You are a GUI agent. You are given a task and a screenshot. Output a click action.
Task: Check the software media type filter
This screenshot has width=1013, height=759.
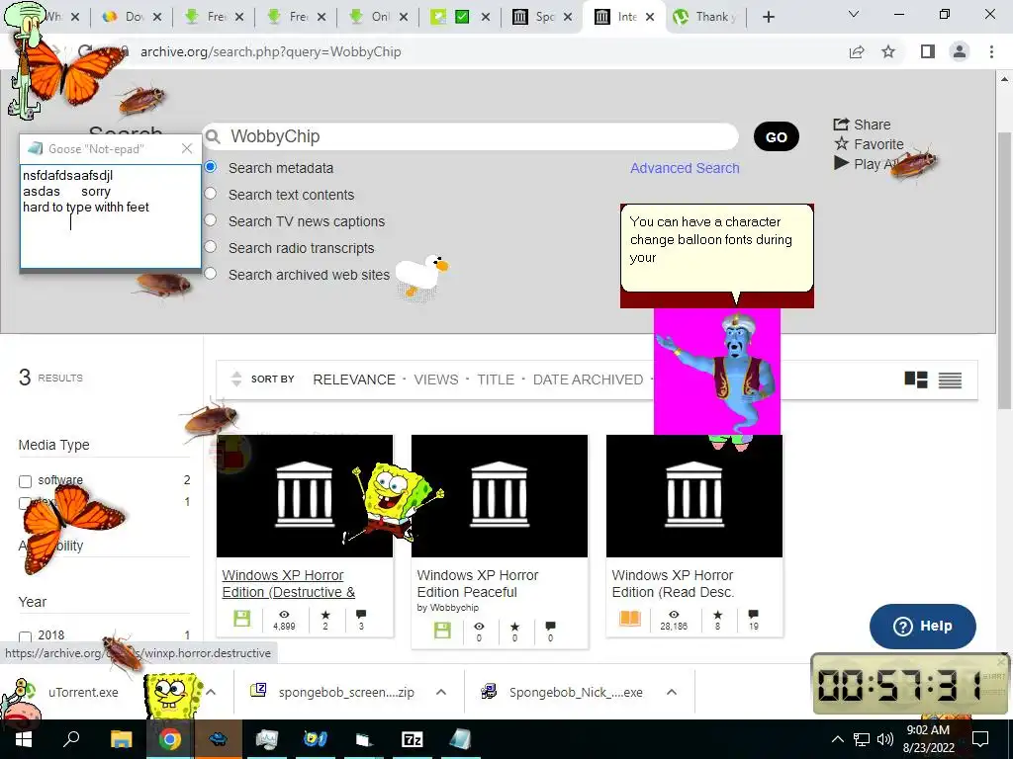coord(25,481)
